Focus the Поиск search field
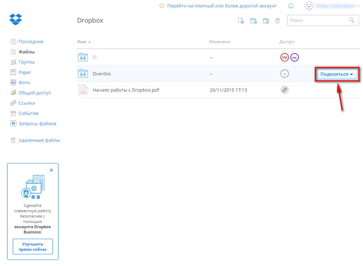Viewport: 363px width, 266px height. [323, 20]
